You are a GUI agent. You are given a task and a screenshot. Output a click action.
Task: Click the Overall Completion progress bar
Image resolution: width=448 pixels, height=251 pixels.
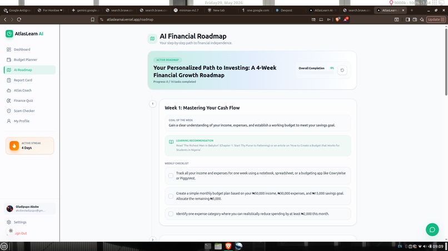pos(316,73)
